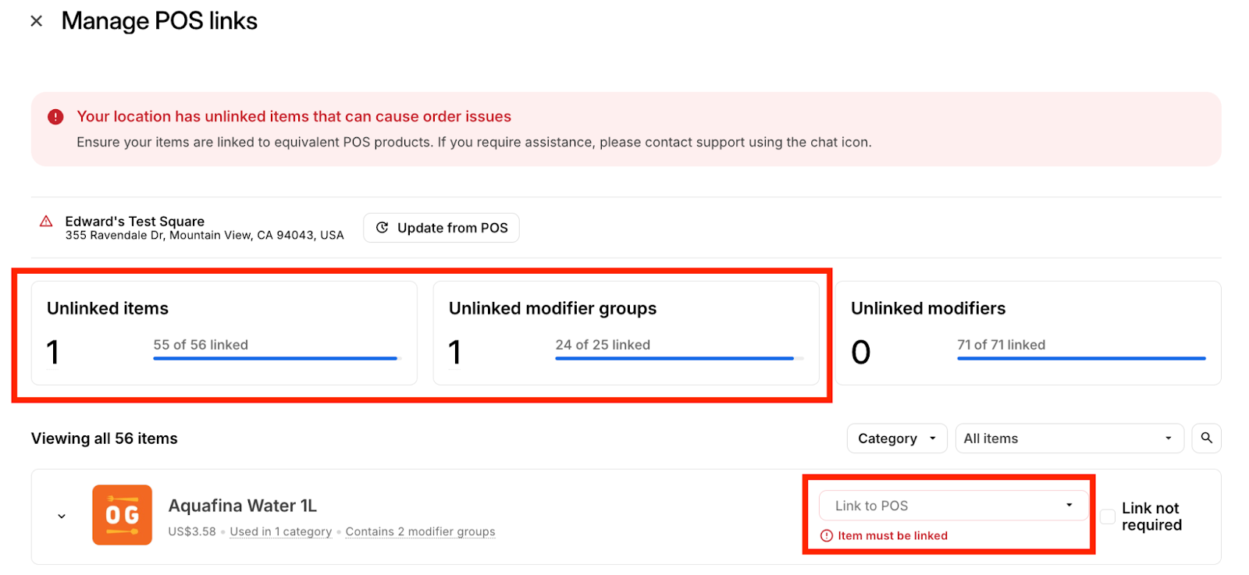Tick the 'Link not required' checkbox

1107,516
